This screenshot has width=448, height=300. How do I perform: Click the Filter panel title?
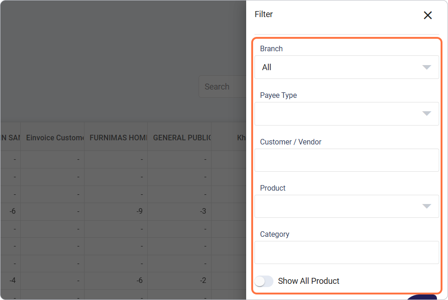(264, 14)
